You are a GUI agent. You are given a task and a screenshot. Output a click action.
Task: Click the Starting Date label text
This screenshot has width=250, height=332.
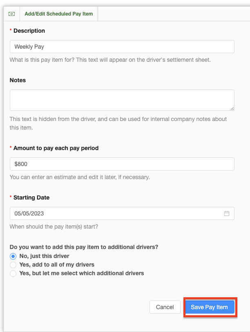pos(31,197)
